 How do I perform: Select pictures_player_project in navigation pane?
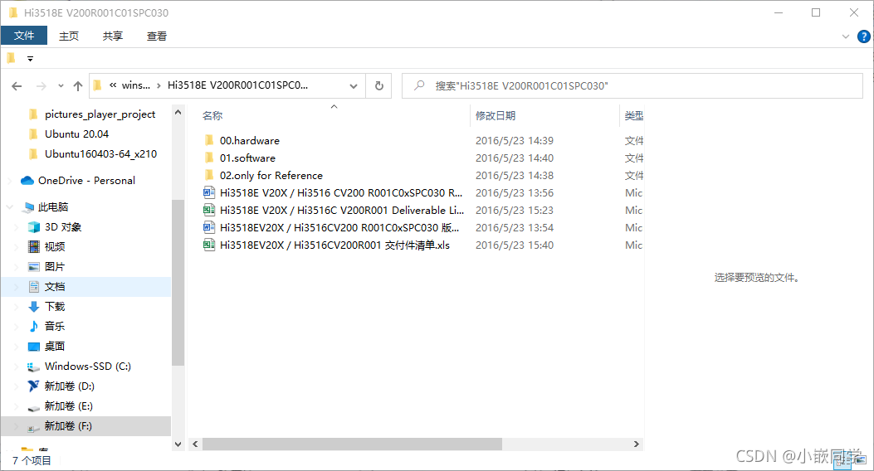tap(100, 114)
